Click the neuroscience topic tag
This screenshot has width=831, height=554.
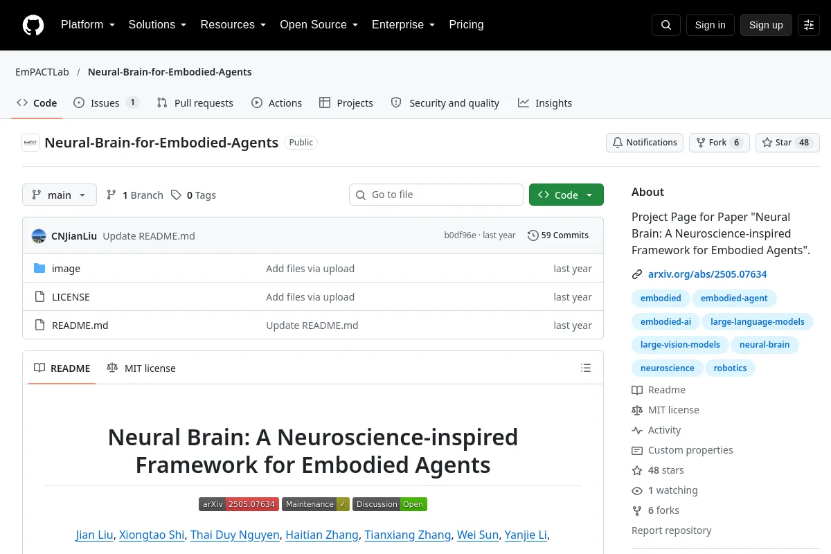[x=667, y=368]
